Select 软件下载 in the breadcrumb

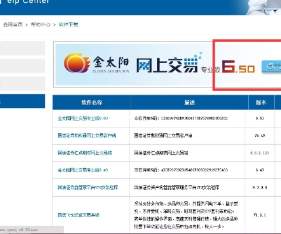click(68, 24)
